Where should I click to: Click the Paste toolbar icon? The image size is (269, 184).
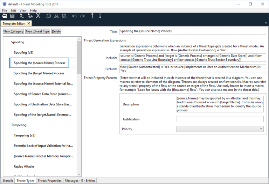coord(64,16)
